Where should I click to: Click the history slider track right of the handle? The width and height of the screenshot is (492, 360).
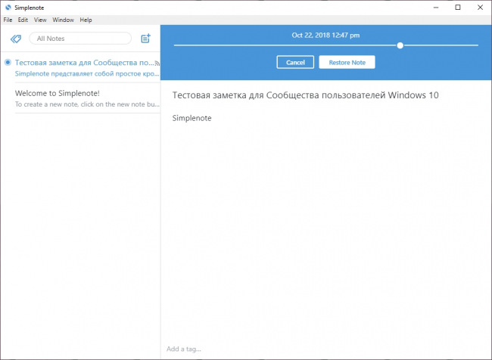[441, 45]
